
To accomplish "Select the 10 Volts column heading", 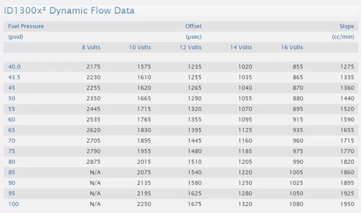I will 140,47.
